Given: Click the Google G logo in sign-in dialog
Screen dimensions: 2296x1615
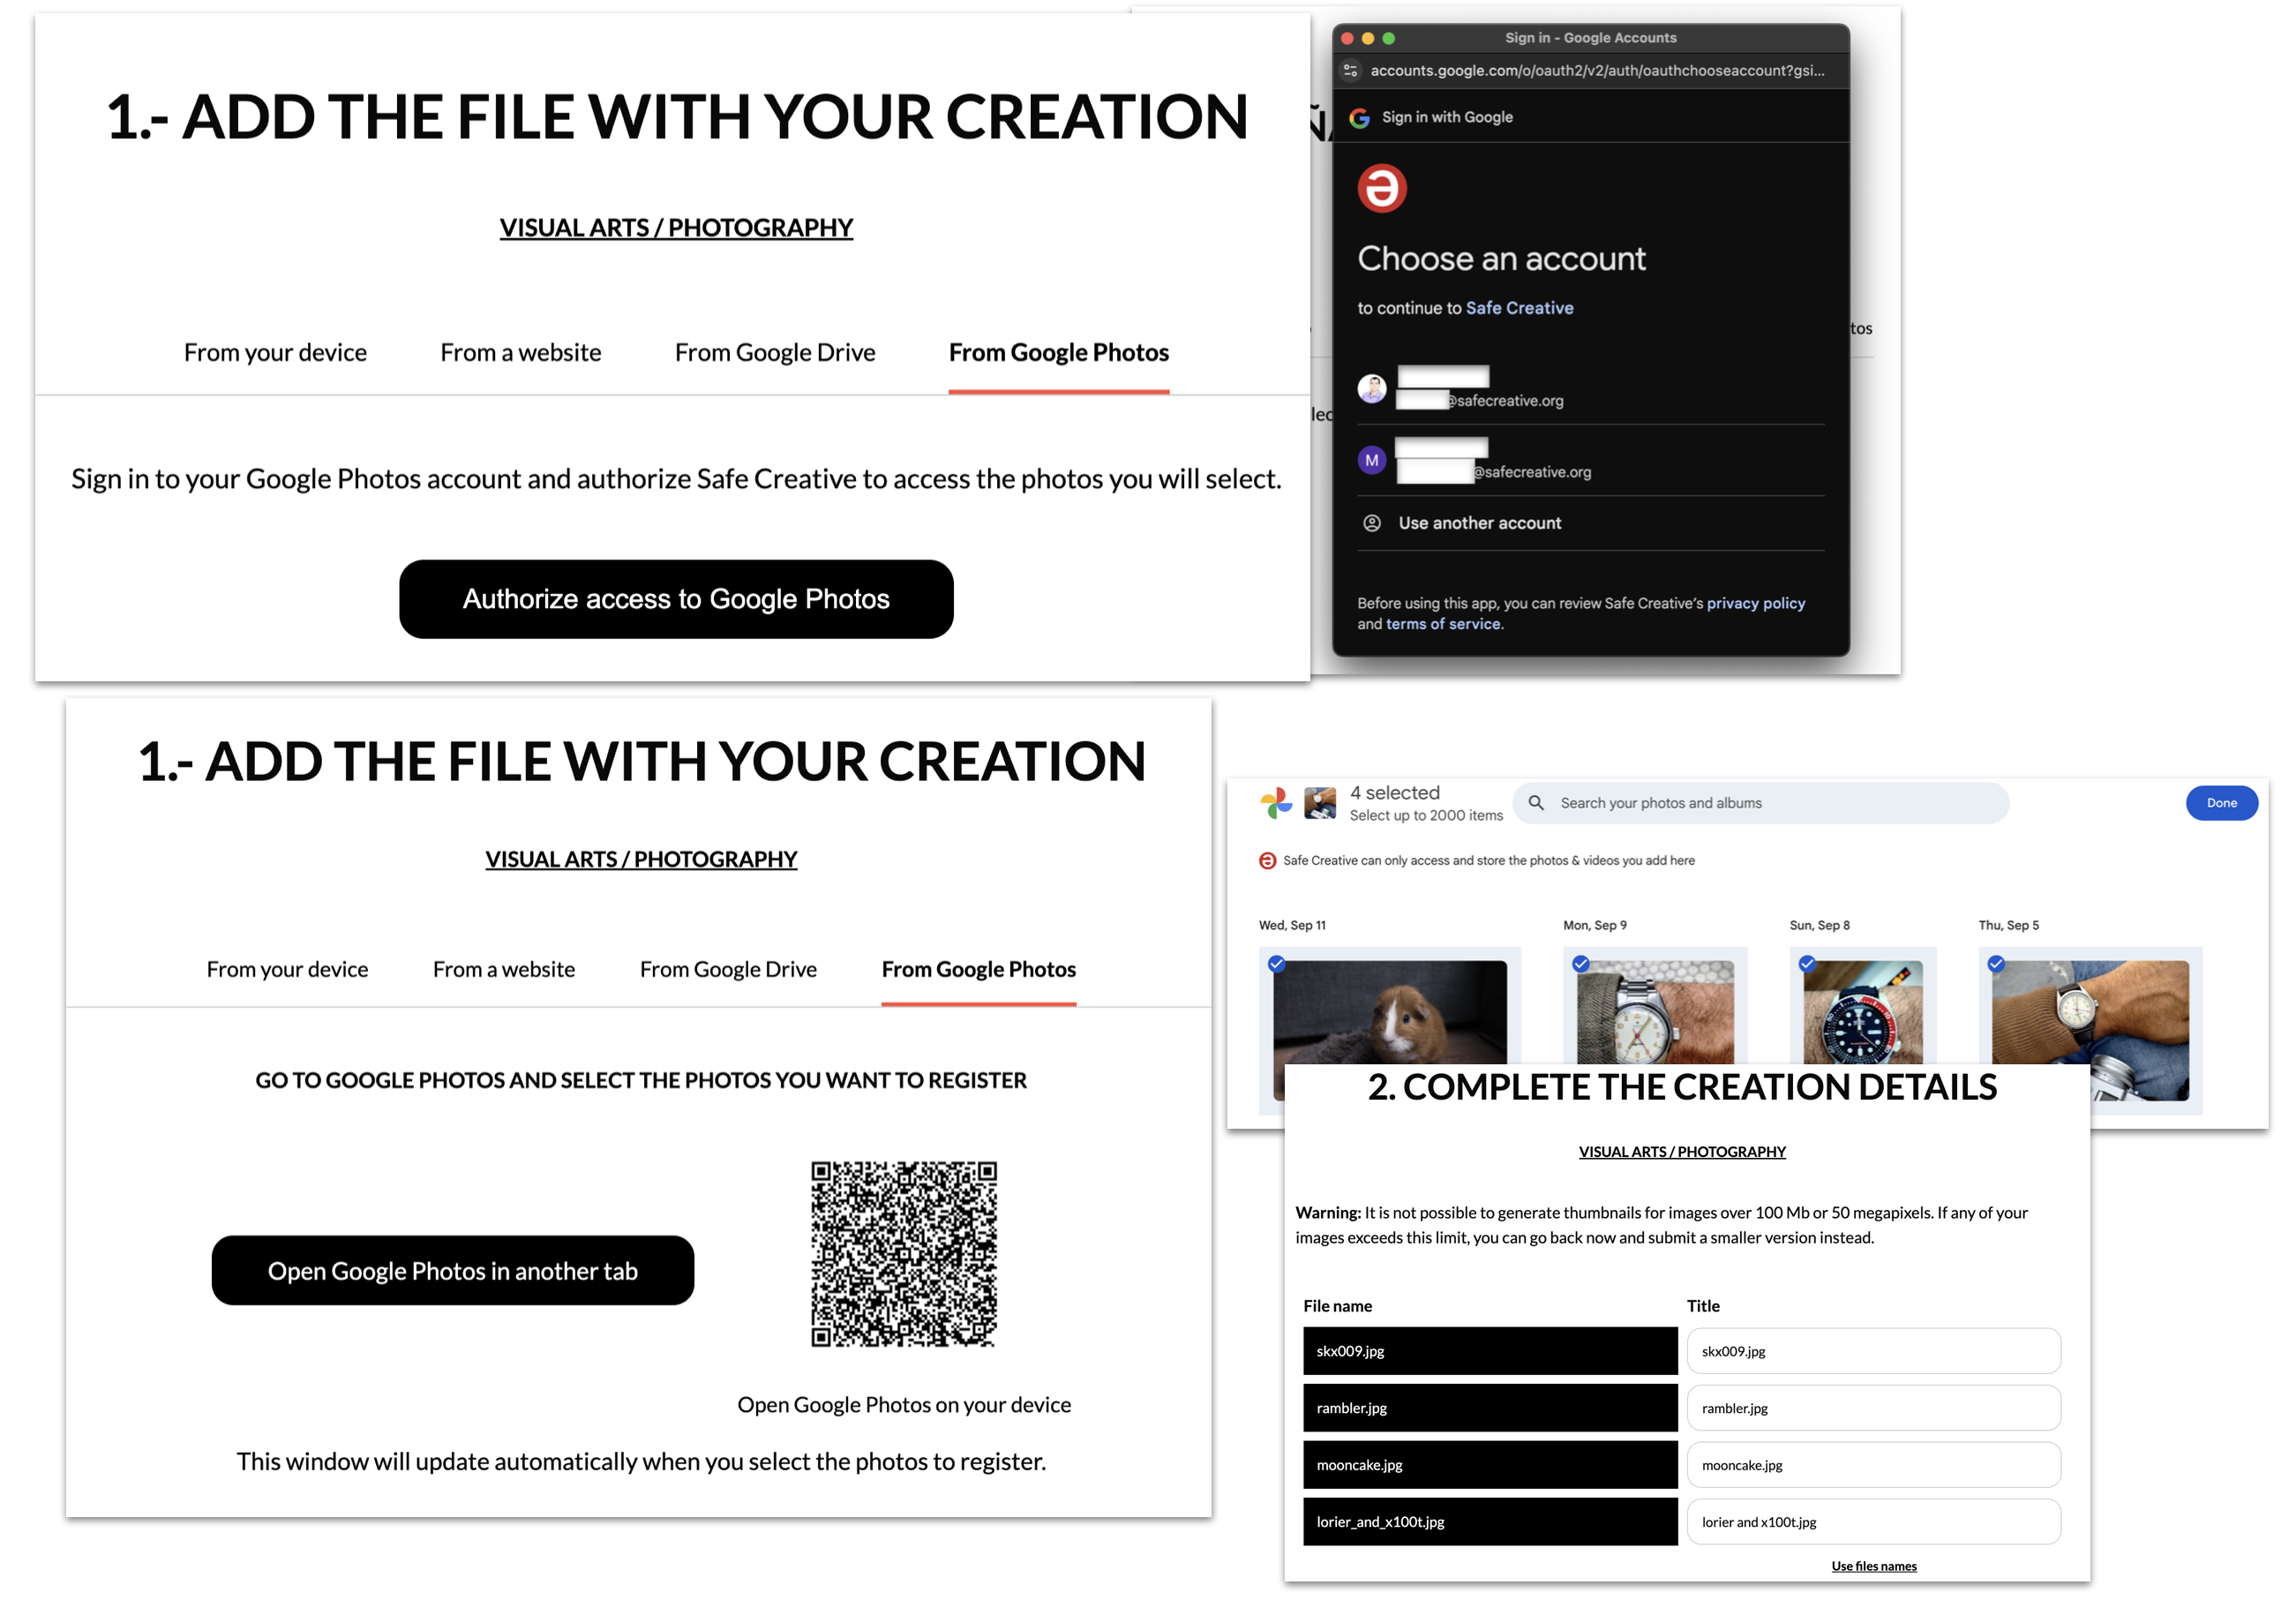Looking at the screenshot, I should point(1359,118).
